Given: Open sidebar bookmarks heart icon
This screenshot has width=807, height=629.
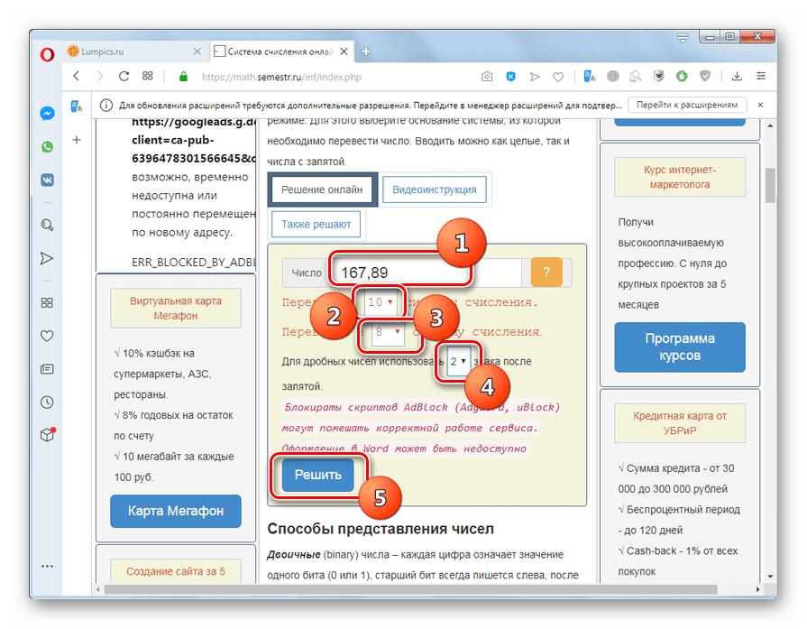Looking at the screenshot, I should (47, 336).
